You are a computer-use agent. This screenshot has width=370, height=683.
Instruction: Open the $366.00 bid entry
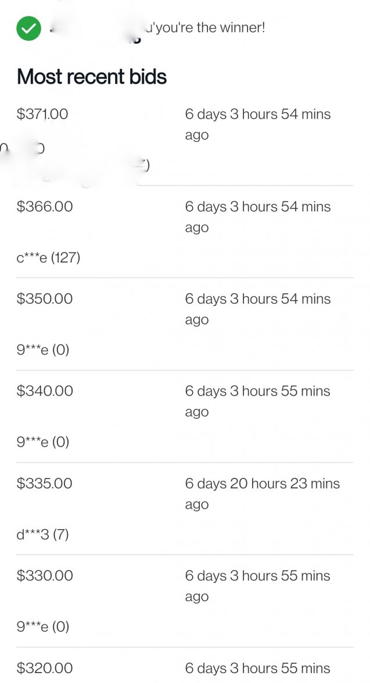point(45,207)
